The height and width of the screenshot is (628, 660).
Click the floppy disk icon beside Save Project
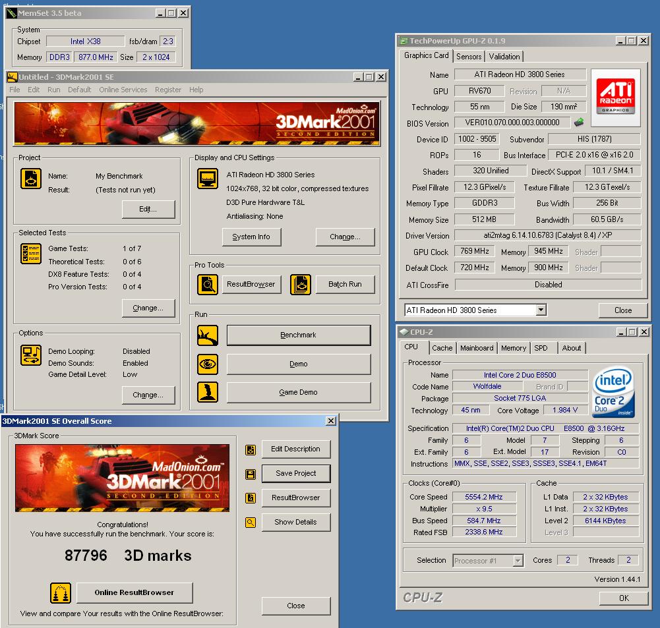[251, 474]
